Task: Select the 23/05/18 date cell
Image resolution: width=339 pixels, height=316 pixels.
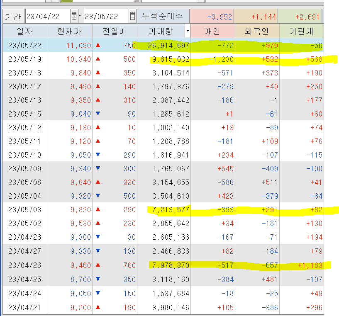Action: tap(24, 73)
